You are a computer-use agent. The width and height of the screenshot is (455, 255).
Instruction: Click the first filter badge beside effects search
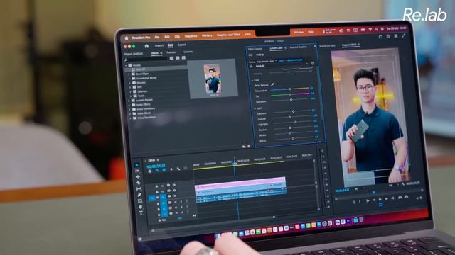point(171,58)
